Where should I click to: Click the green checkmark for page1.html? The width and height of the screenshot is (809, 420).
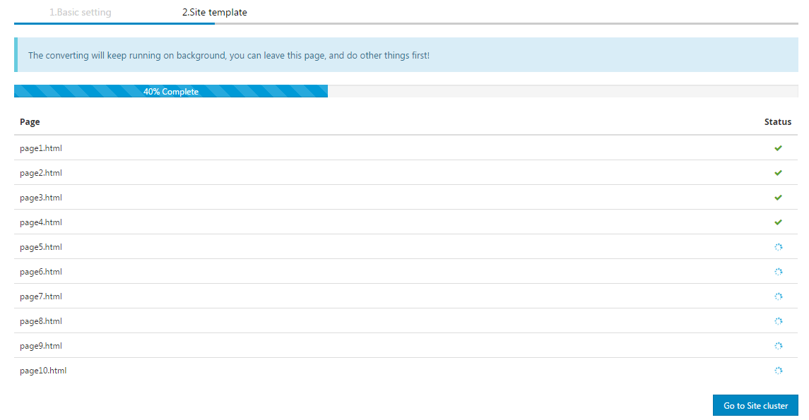click(778, 148)
